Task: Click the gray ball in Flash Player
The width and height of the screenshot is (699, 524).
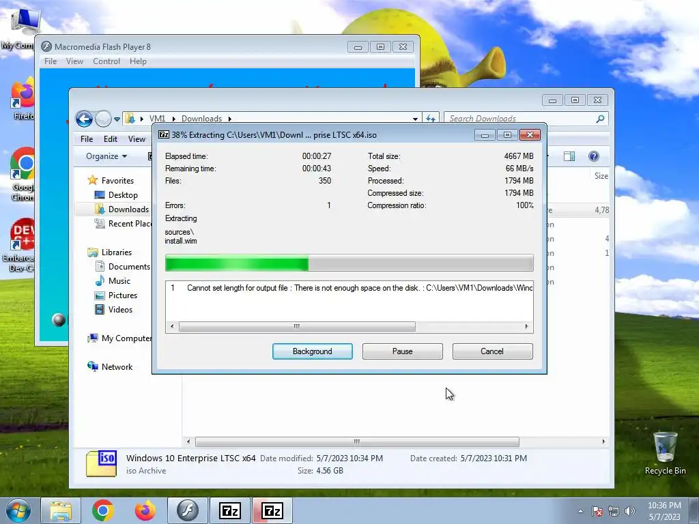Action: point(59,320)
